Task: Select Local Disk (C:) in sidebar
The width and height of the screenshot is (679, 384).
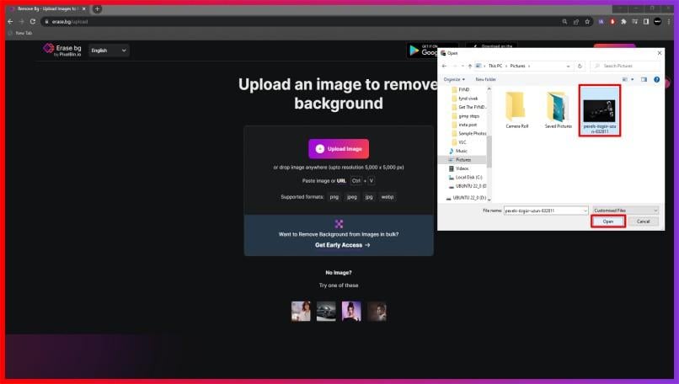Action: tap(468, 177)
